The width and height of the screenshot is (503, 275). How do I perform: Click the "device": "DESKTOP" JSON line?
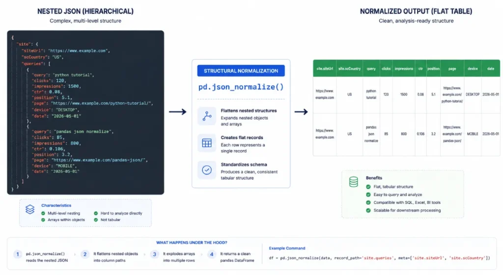56,110
